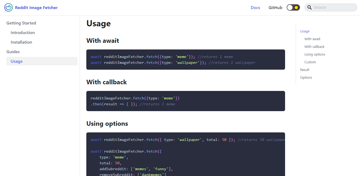Click the "removeSubreddit: ['dankmemes']" code line
Image resolution: width=361 pixels, height=176 pixels.
[x=133, y=174]
